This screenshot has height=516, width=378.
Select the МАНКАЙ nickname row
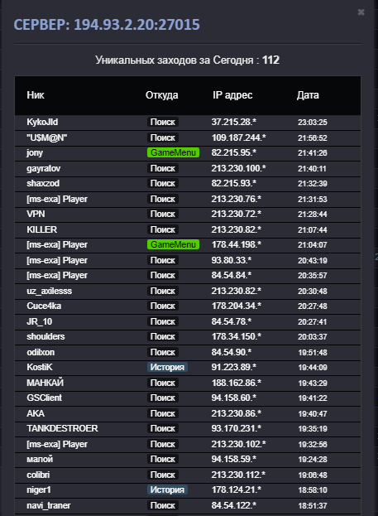(188, 383)
